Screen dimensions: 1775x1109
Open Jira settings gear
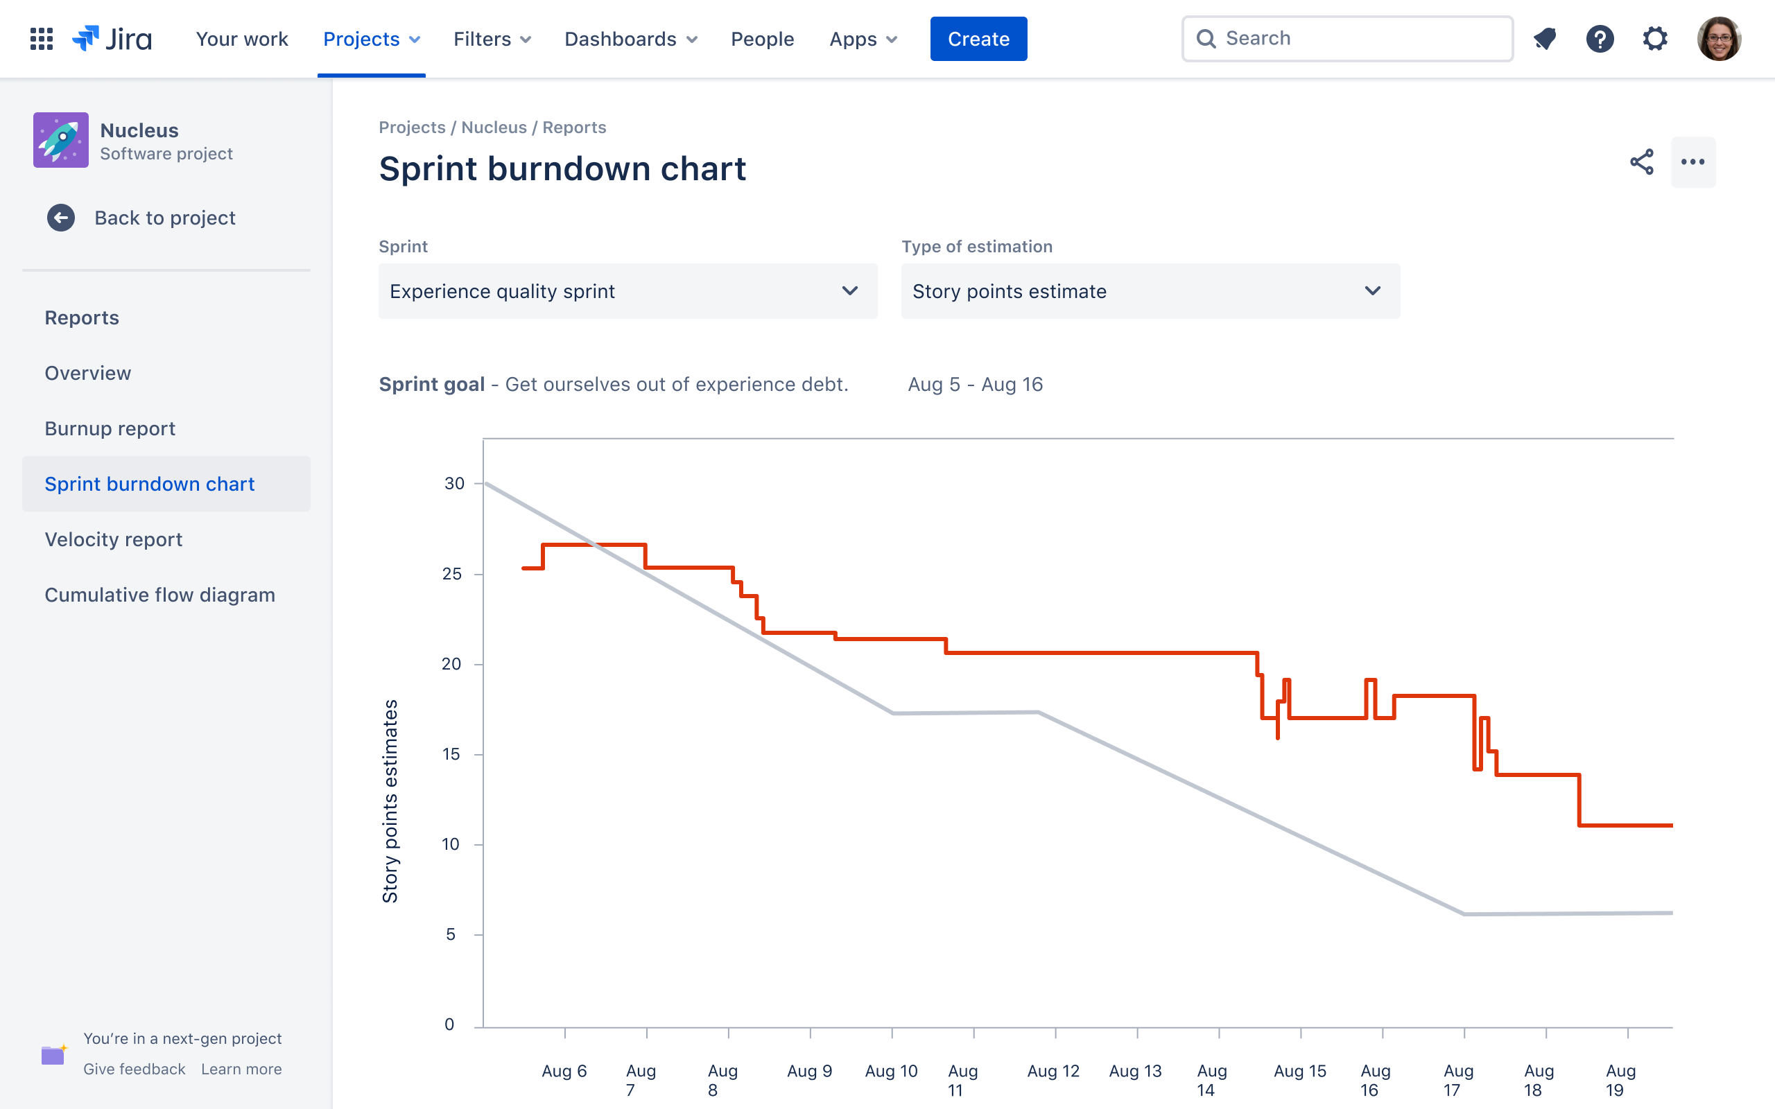(1656, 38)
